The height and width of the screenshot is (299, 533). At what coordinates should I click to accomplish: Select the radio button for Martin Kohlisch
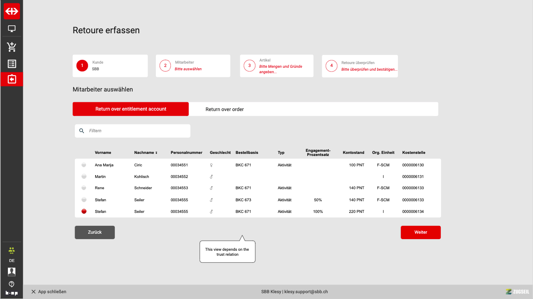click(x=84, y=177)
